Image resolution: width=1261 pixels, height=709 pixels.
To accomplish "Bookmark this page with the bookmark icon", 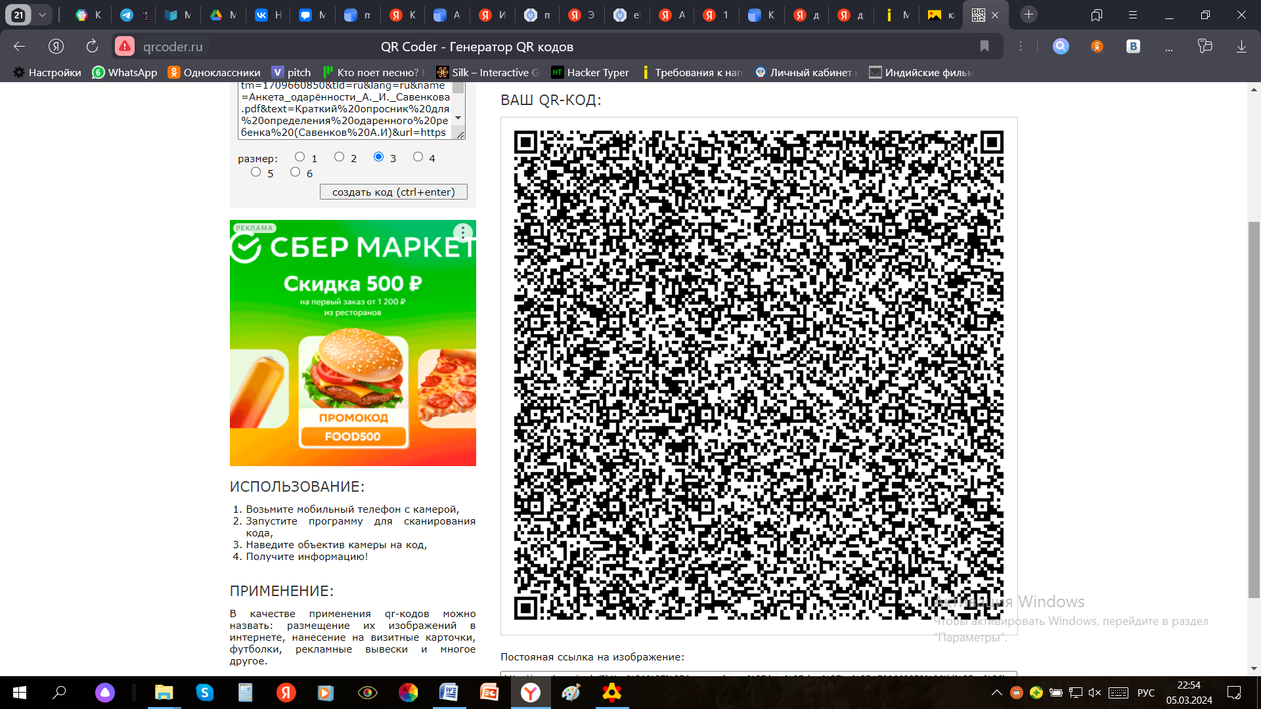I will click(x=984, y=46).
